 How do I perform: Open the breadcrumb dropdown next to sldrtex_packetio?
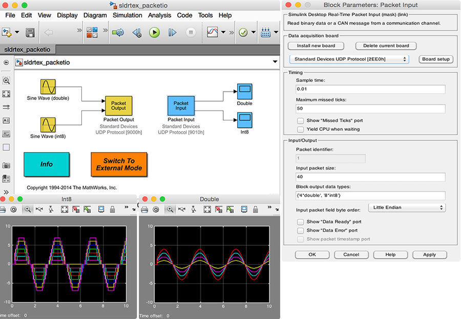click(276, 62)
